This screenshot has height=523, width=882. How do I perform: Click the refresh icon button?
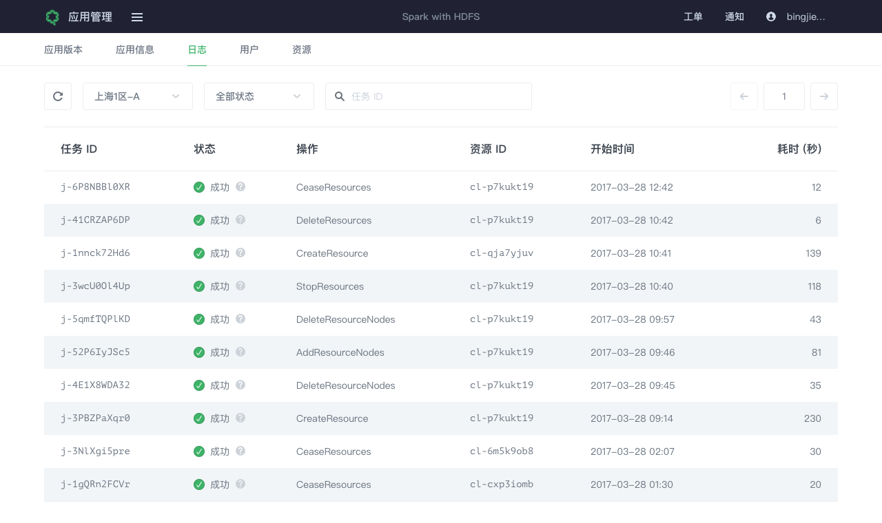click(x=58, y=96)
